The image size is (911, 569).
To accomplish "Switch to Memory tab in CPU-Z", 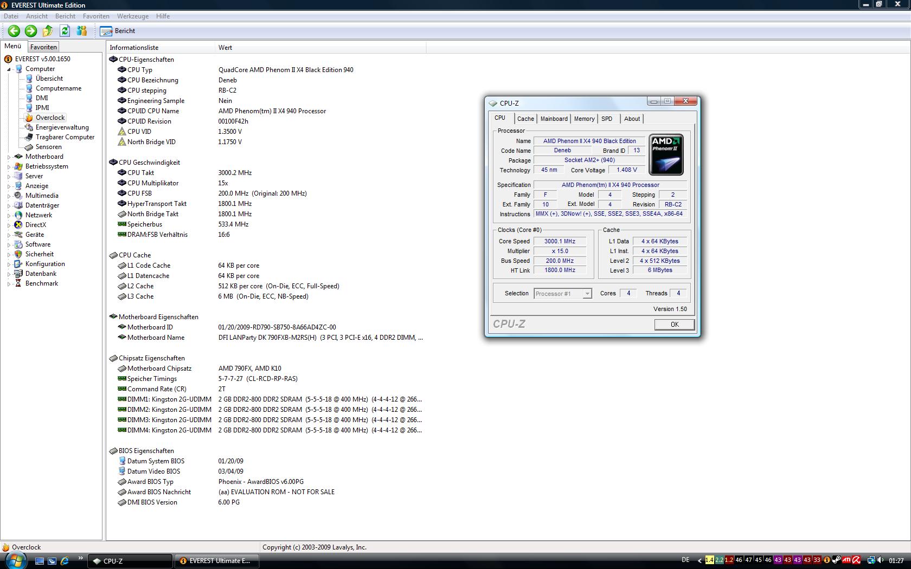I will 584,119.
